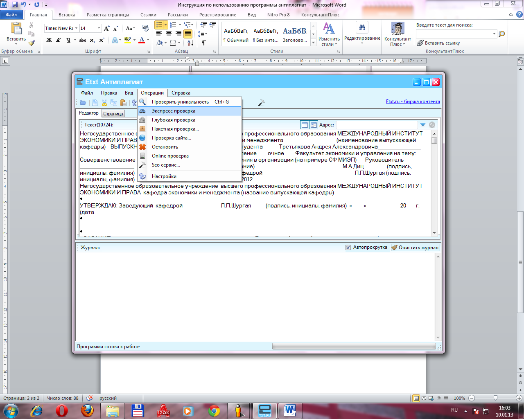Click the Paste clipboard icon in Etxt toolbar
The width and height of the screenshot is (524, 419).
(123, 103)
